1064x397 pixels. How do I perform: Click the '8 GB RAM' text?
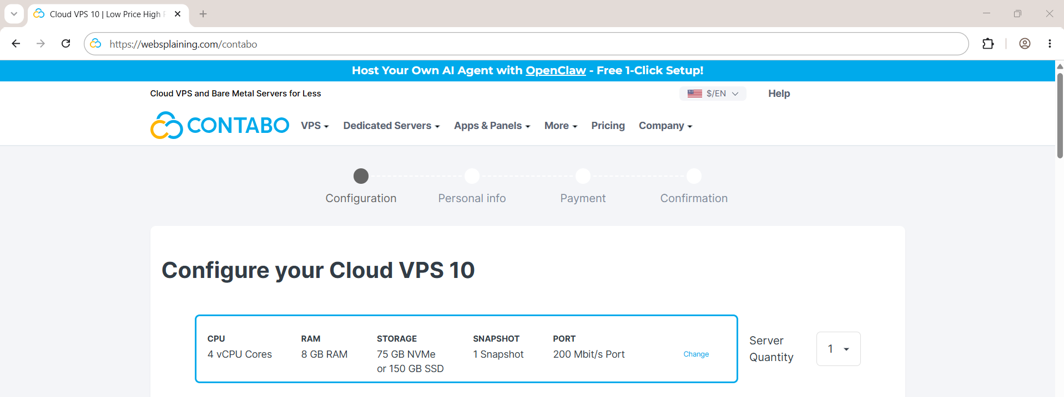pos(324,354)
